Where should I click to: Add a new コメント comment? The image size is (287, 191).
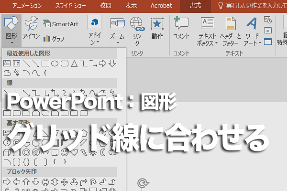(181, 28)
